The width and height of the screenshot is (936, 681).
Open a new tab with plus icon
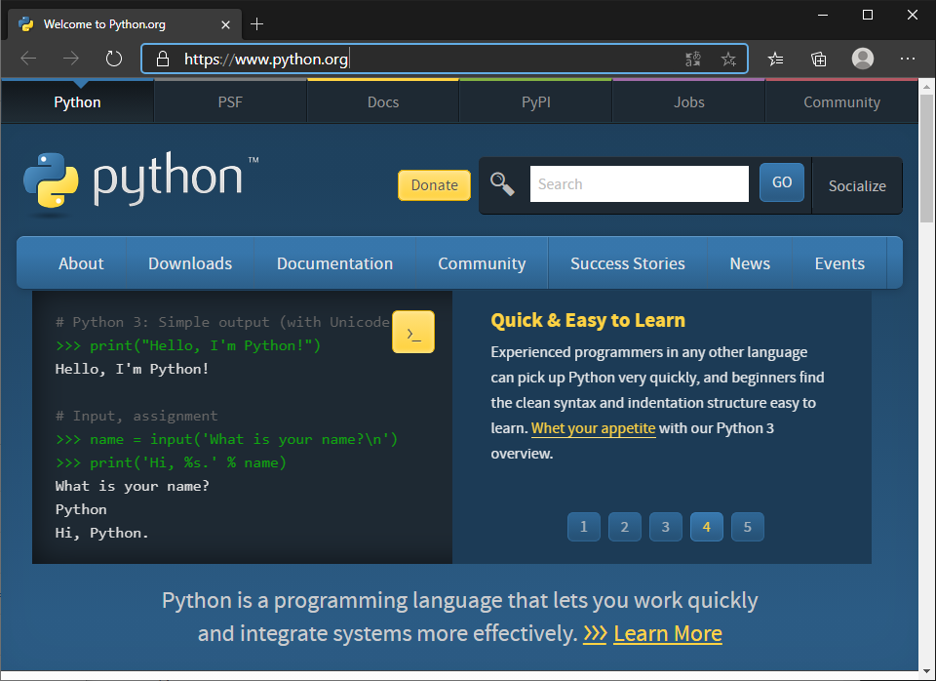pyautogui.click(x=256, y=23)
